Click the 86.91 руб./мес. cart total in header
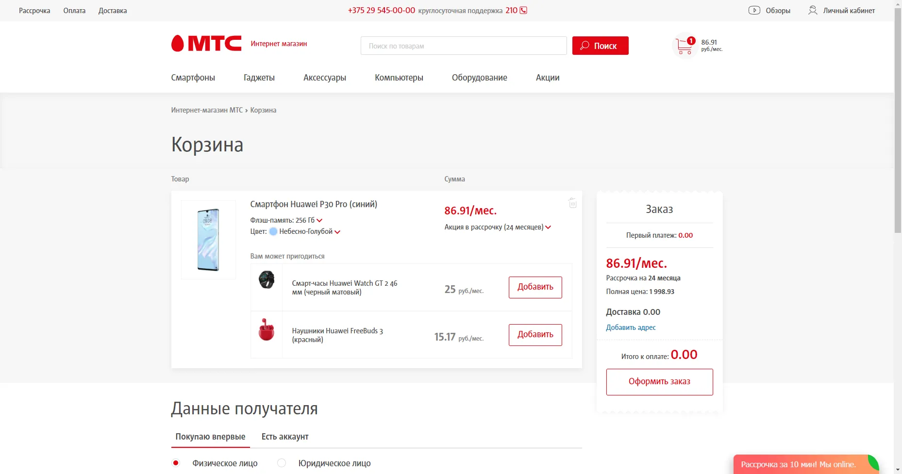 pyautogui.click(x=712, y=45)
